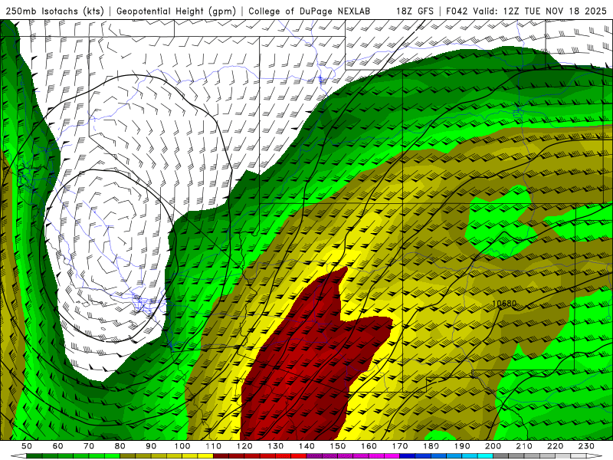Click the '160' value on the color scale
Viewport: 613px width, 460px height.
click(x=369, y=446)
